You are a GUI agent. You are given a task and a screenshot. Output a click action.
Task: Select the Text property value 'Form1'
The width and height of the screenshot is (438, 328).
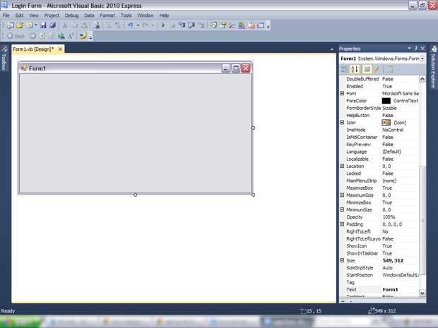[x=390, y=289]
